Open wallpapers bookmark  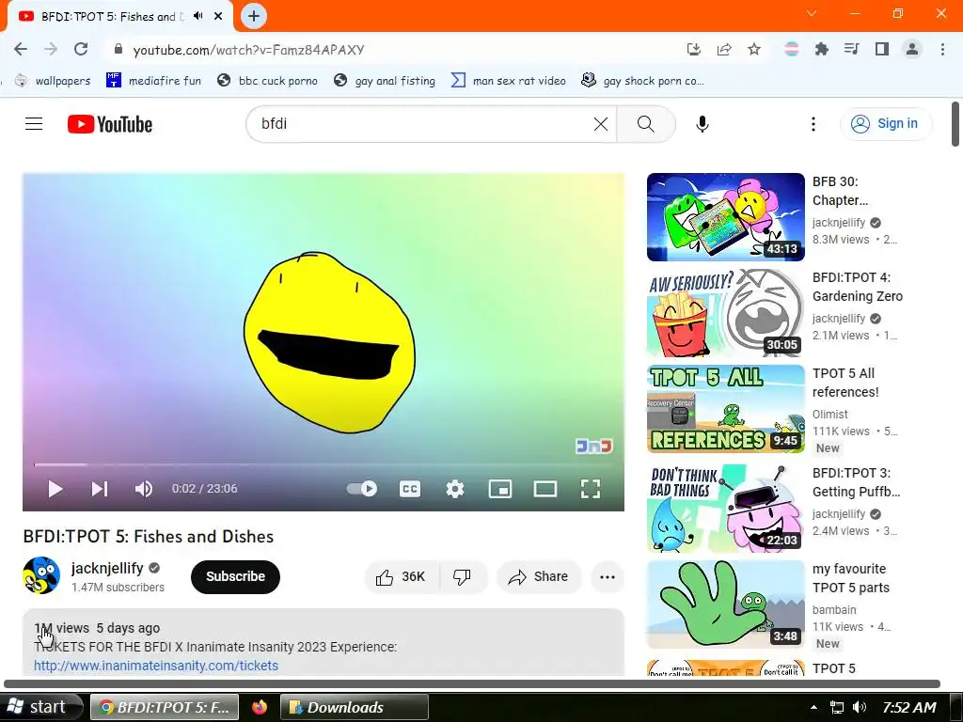coord(53,81)
